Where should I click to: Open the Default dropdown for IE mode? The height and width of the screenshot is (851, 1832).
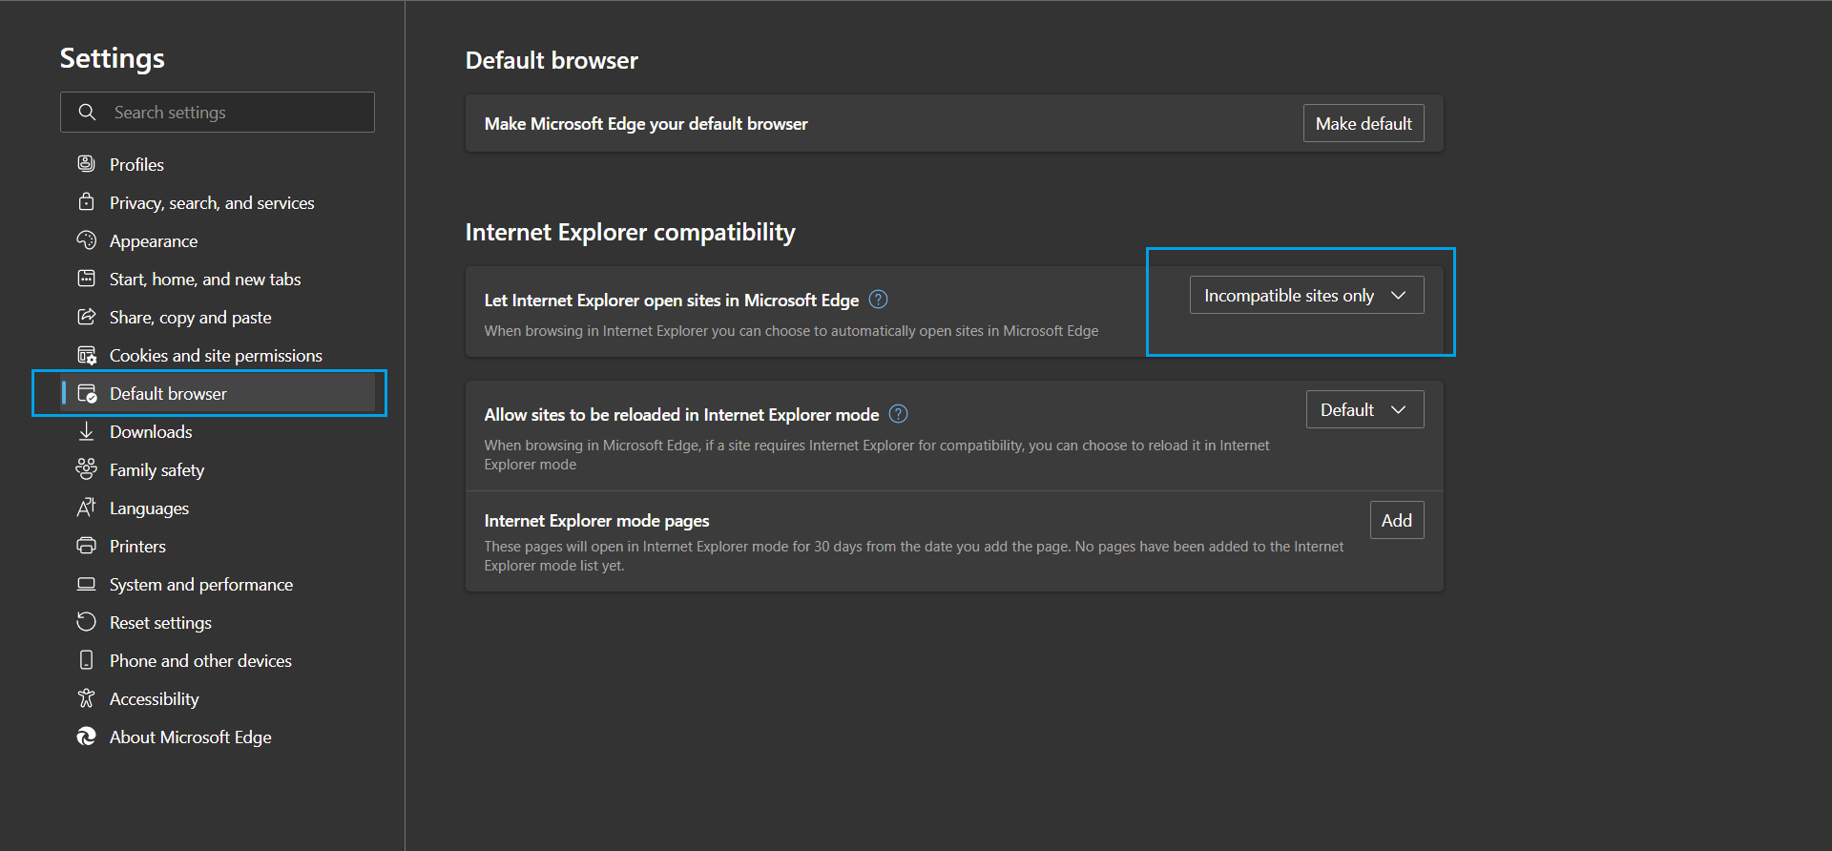coord(1364,409)
